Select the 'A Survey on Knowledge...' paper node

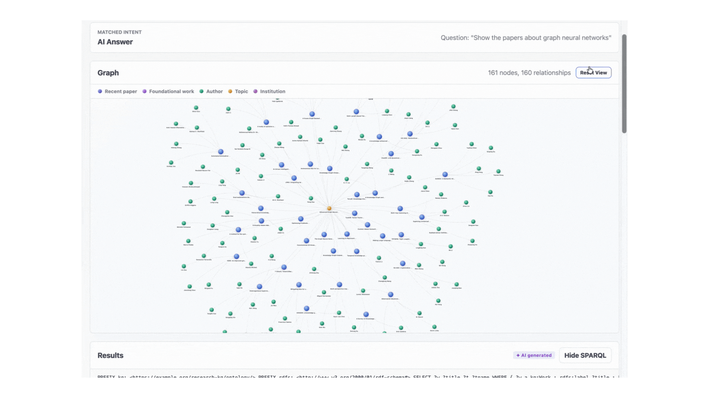[x=366, y=314]
